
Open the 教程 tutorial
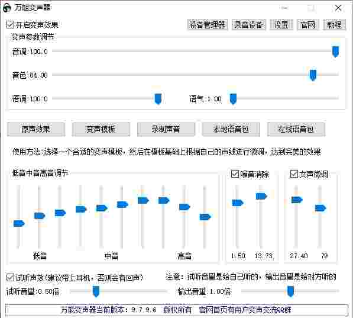point(334,25)
